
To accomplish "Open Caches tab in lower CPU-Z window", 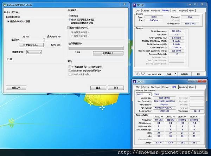I will point(146,87).
